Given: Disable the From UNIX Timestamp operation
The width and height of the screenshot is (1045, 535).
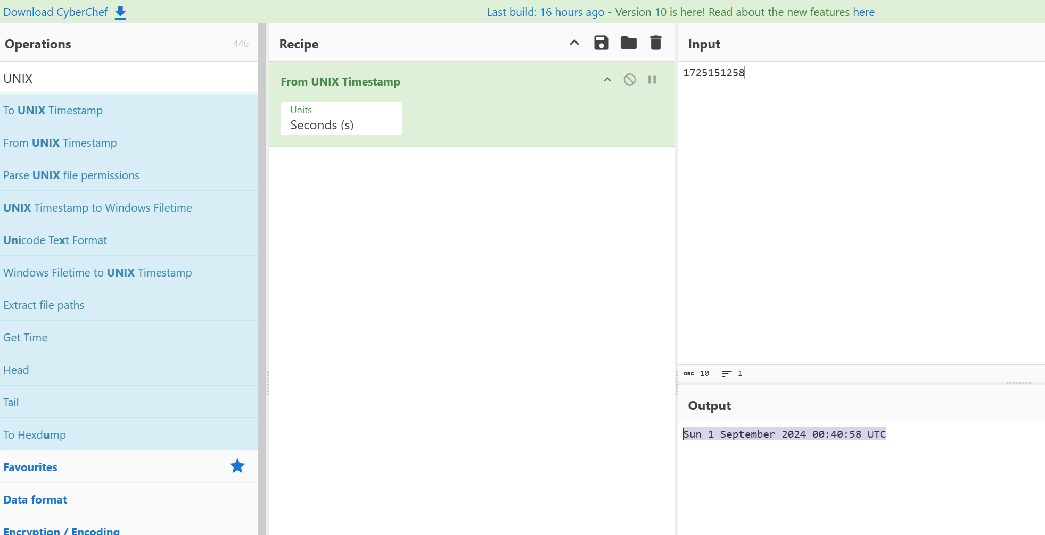Looking at the screenshot, I should coord(629,80).
